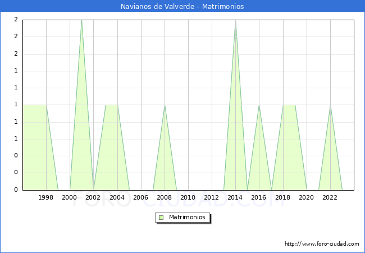This screenshot has height=253, width=365.
Task: Click the 2016 x-axis label
Action: (x=259, y=197)
